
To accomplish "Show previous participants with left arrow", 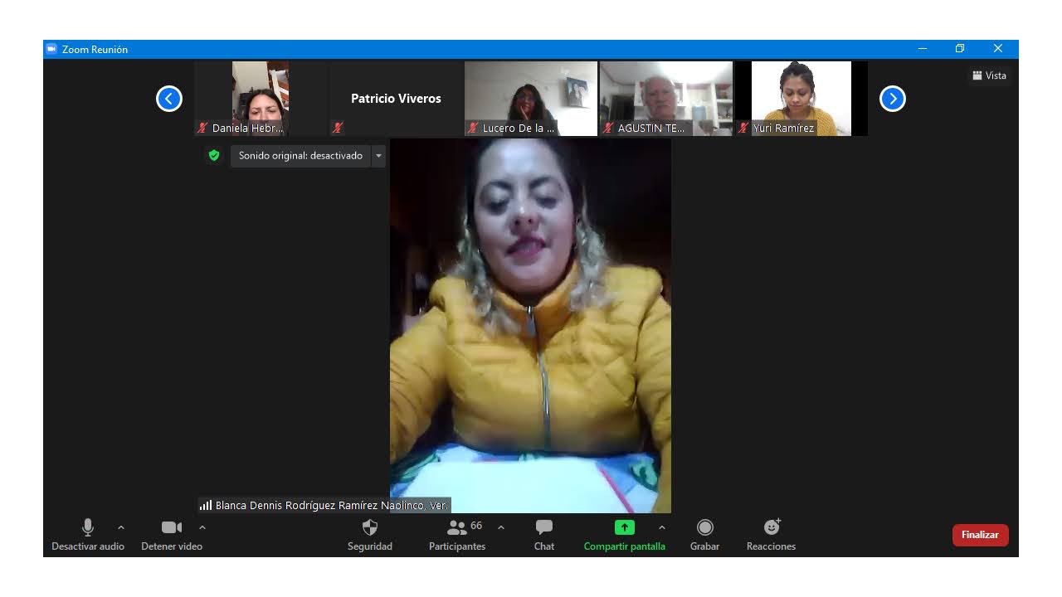I will [169, 99].
